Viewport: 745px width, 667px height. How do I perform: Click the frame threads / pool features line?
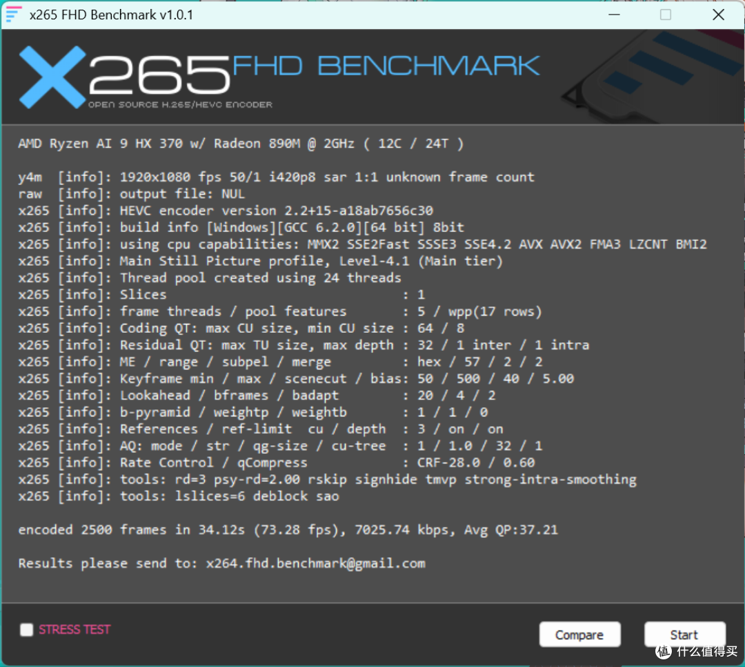[x=280, y=311]
